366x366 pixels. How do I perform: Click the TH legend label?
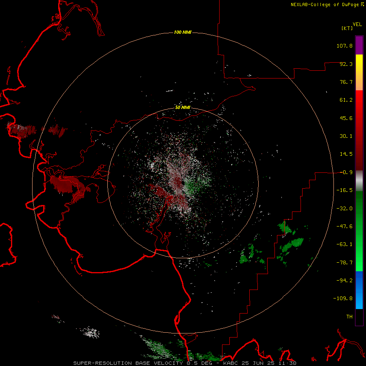tap(349, 317)
